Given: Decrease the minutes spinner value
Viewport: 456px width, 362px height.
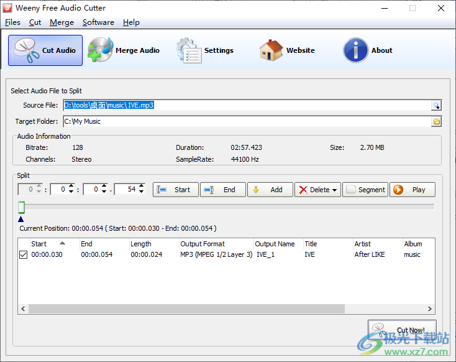Looking at the screenshot, I should click(x=71, y=192).
